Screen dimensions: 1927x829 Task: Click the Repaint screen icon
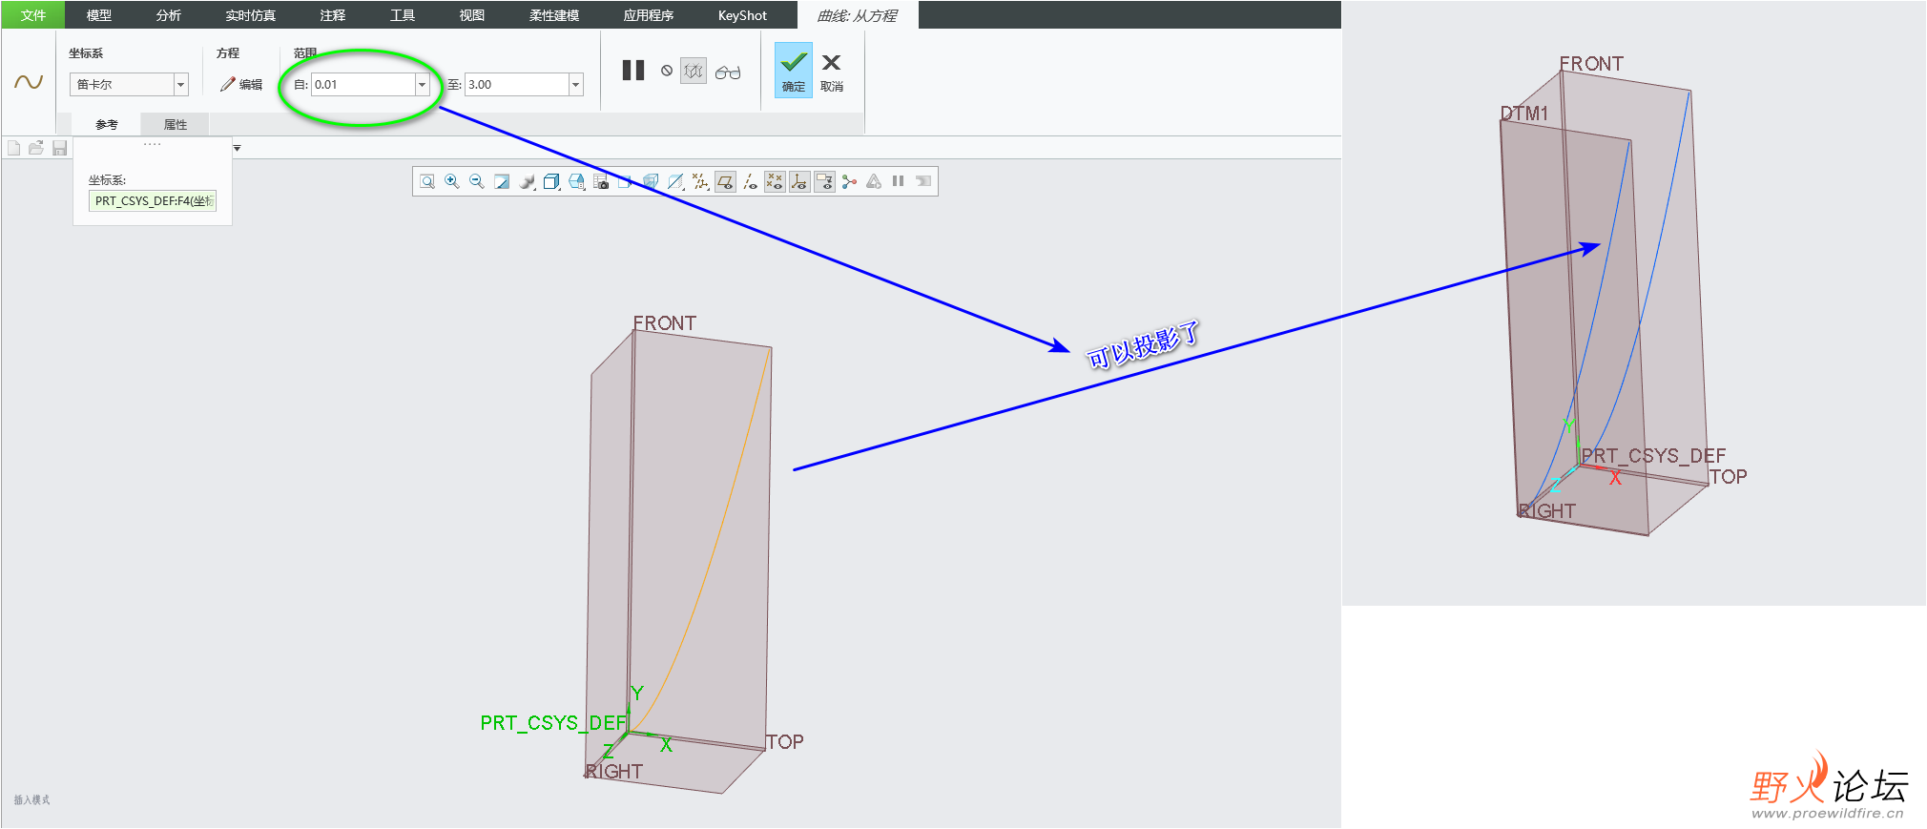pyautogui.click(x=502, y=181)
